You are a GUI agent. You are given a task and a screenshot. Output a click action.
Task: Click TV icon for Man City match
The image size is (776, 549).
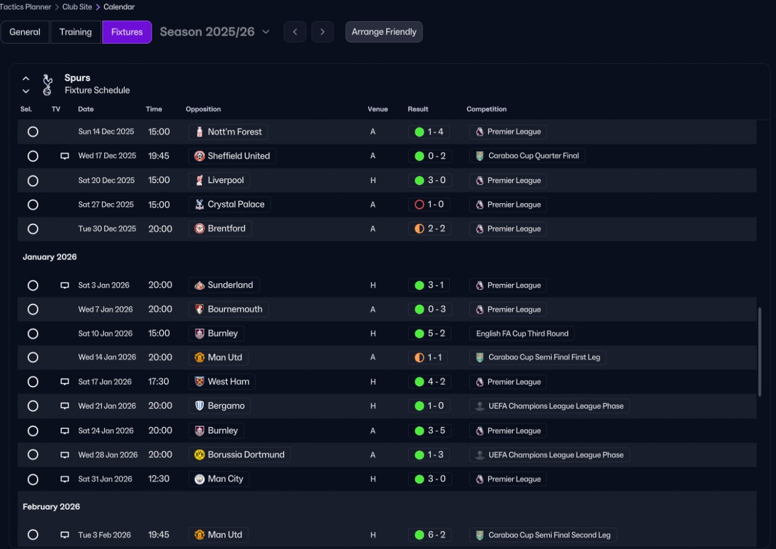pos(65,479)
